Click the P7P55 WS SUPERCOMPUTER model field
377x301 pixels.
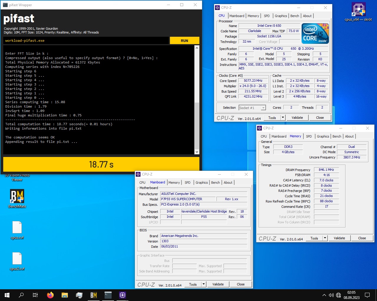pyautogui.click(x=188, y=199)
